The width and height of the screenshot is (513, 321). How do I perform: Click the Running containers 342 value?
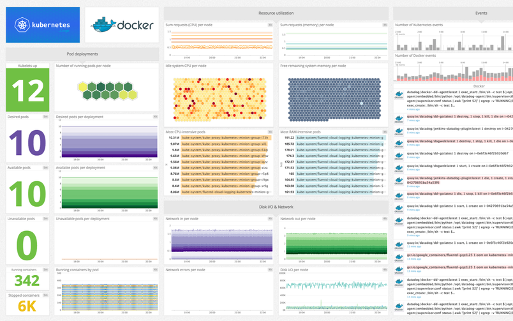27,281
